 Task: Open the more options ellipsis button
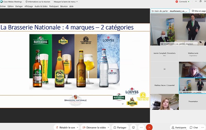[141, 127]
